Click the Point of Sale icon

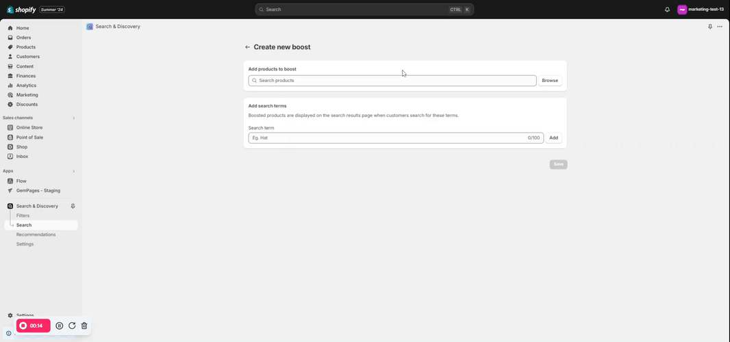click(x=10, y=137)
